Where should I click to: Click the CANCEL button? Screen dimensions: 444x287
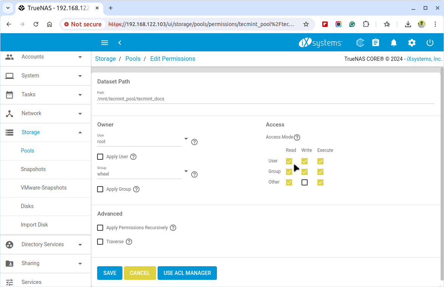pyautogui.click(x=140, y=273)
